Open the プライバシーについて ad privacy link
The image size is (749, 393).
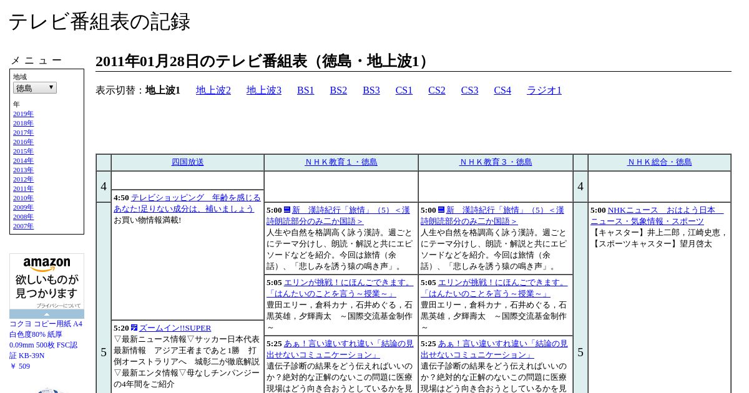[59, 306]
